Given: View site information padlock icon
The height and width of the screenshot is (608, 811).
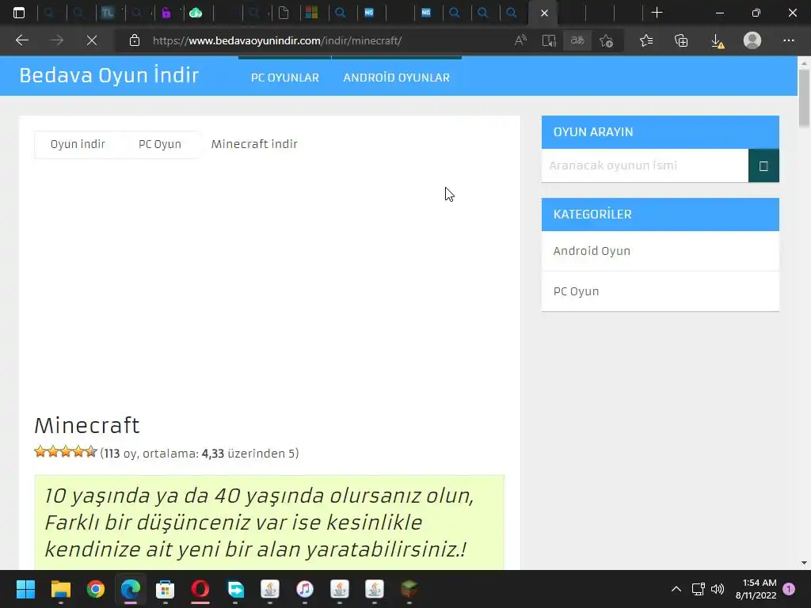Looking at the screenshot, I should (x=135, y=40).
